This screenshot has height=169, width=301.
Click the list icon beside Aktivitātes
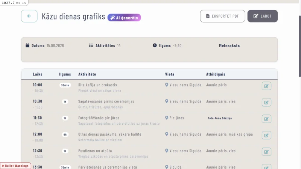[91, 45]
